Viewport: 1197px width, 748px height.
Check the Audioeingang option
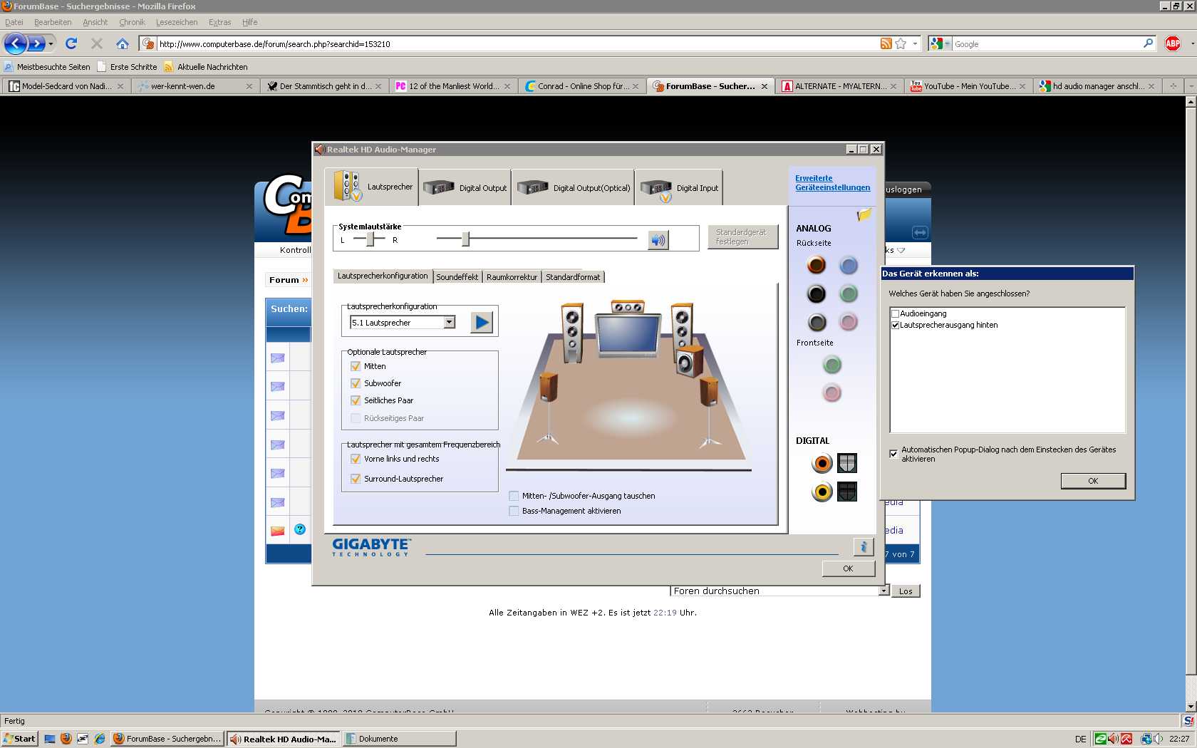pos(896,313)
